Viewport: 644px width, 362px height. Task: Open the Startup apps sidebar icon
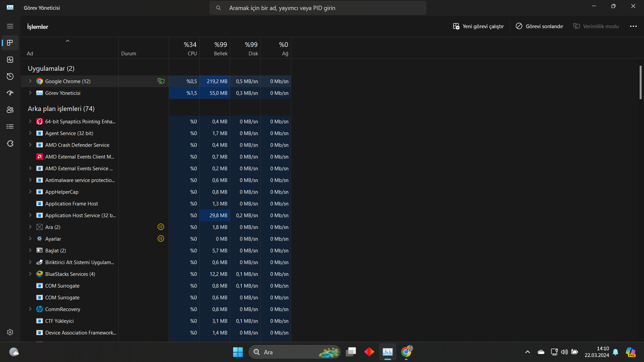[x=10, y=93]
